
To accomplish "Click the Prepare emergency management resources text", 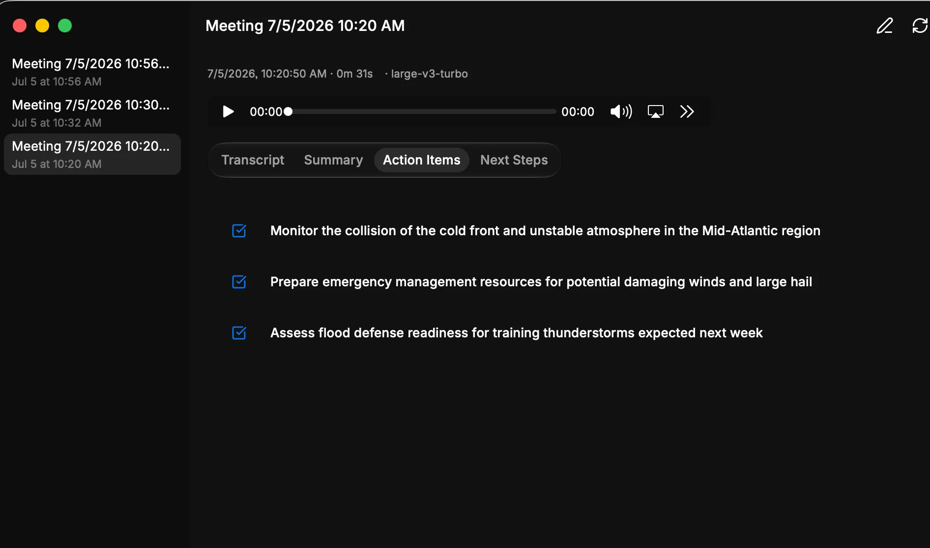I will [541, 282].
